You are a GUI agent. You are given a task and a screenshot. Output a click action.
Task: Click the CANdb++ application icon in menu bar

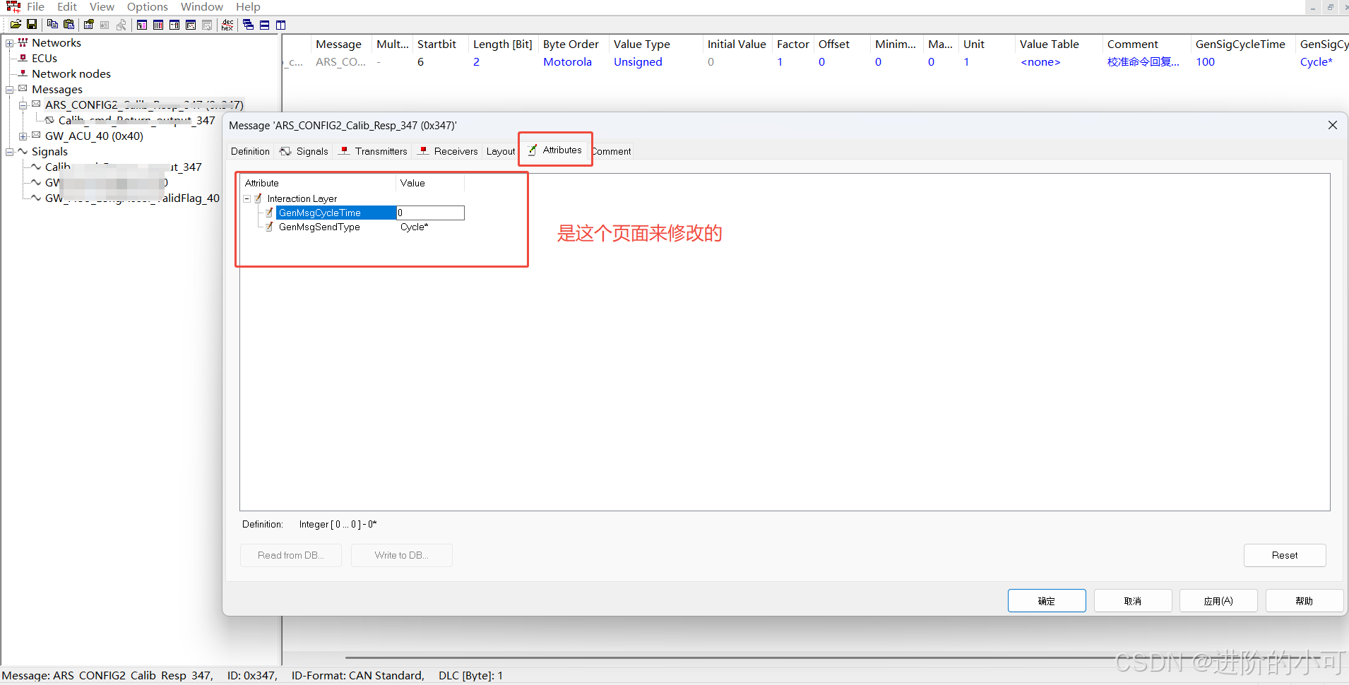tap(13, 6)
